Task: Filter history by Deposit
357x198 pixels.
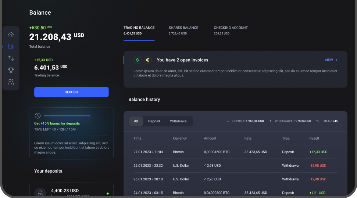Action: [x=154, y=121]
